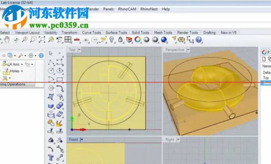Choose the Ellipse tool in the sidebar

coord(60,71)
